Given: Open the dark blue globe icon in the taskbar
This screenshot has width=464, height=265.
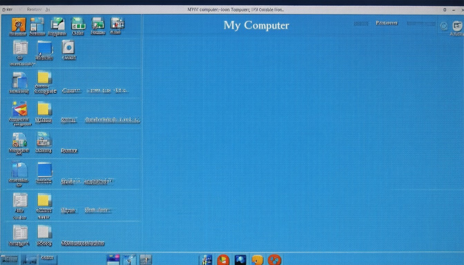Looking at the screenshot, I should pyautogui.click(x=240, y=259).
